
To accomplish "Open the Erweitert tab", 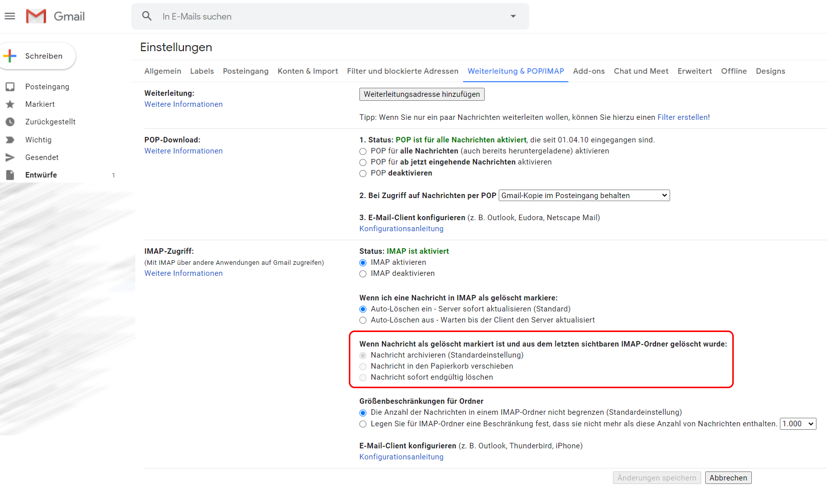I will tap(695, 71).
